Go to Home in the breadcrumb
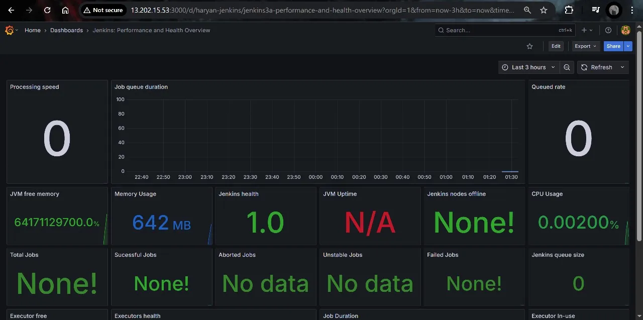643x320 pixels. [x=33, y=30]
